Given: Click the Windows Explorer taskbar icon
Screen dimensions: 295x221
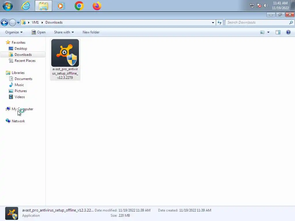Looking at the screenshot, I should pyautogui.click(x=44, y=6).
